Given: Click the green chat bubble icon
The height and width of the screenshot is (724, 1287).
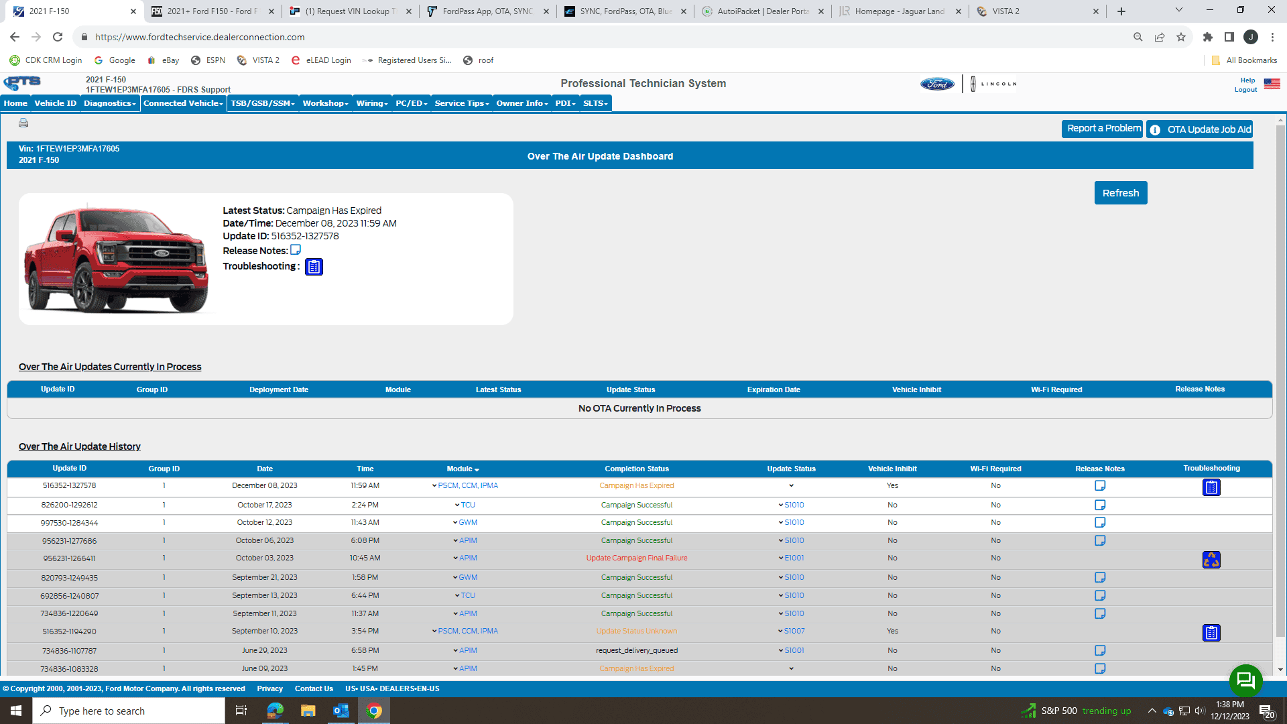Looking at the screenshot, I should click(x=1245, y=680).
